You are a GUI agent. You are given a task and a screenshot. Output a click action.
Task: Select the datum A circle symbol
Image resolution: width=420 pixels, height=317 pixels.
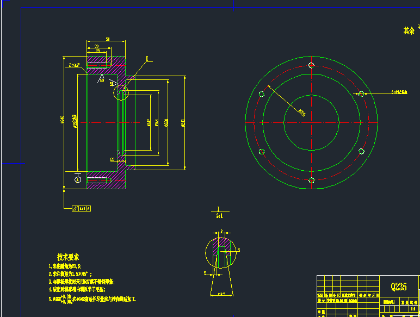point(78,179)
